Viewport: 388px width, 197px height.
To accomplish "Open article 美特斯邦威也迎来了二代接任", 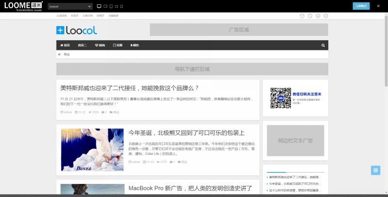I will pyautogui.click(x=129, y=88).
